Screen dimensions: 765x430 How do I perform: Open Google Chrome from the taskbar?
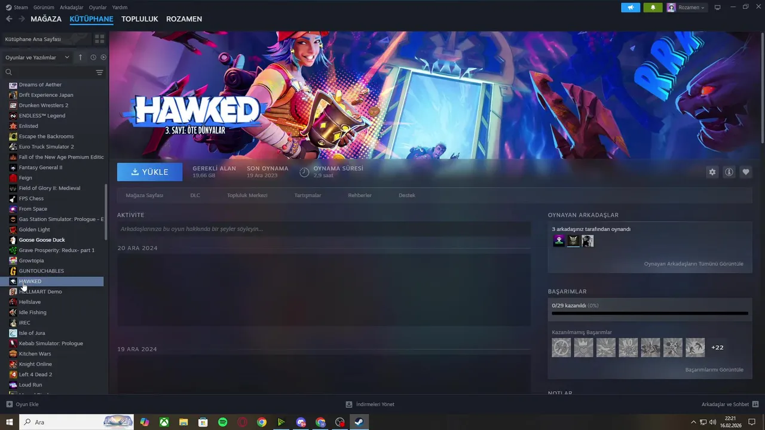coord(262,422)
